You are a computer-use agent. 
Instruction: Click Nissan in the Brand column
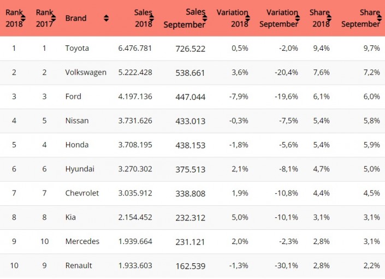[76, 121]
